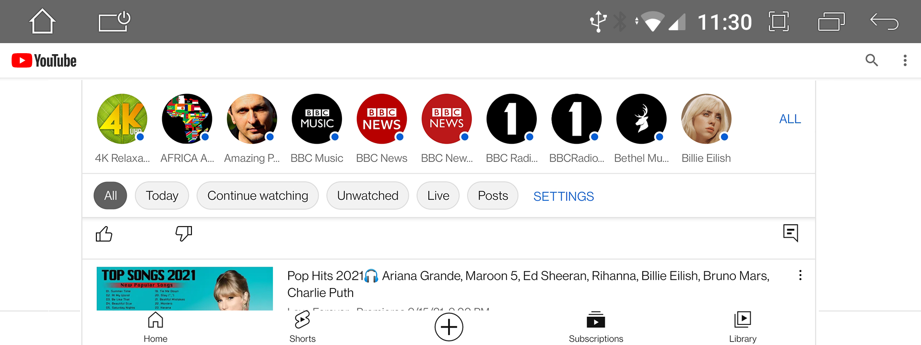Tap the create plus button

coord(449,327)
